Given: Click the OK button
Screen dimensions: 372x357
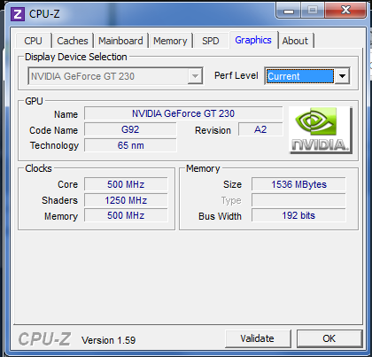Looking at the screenshot, I should click(329, 338).
